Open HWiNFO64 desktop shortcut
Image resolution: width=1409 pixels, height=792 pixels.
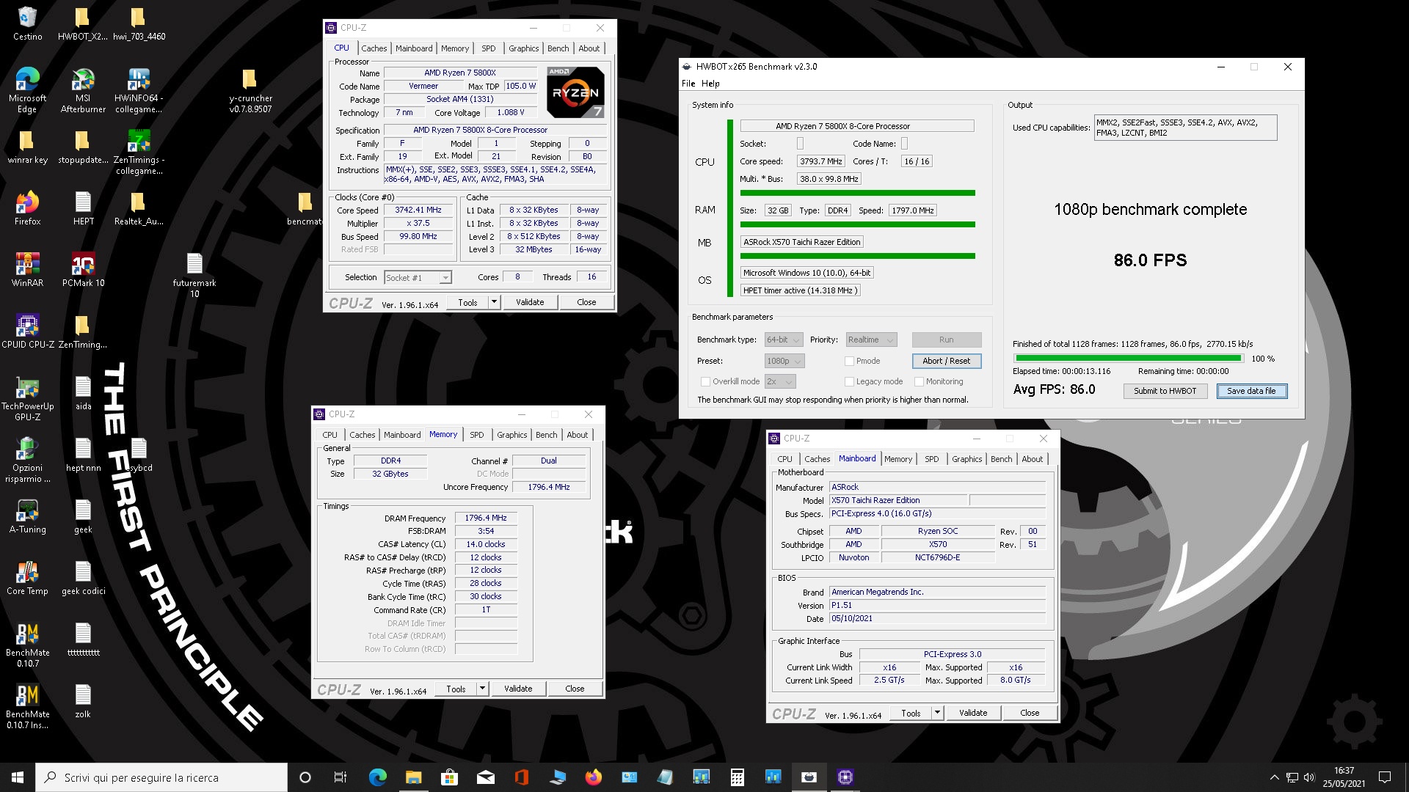coord(139,90)
